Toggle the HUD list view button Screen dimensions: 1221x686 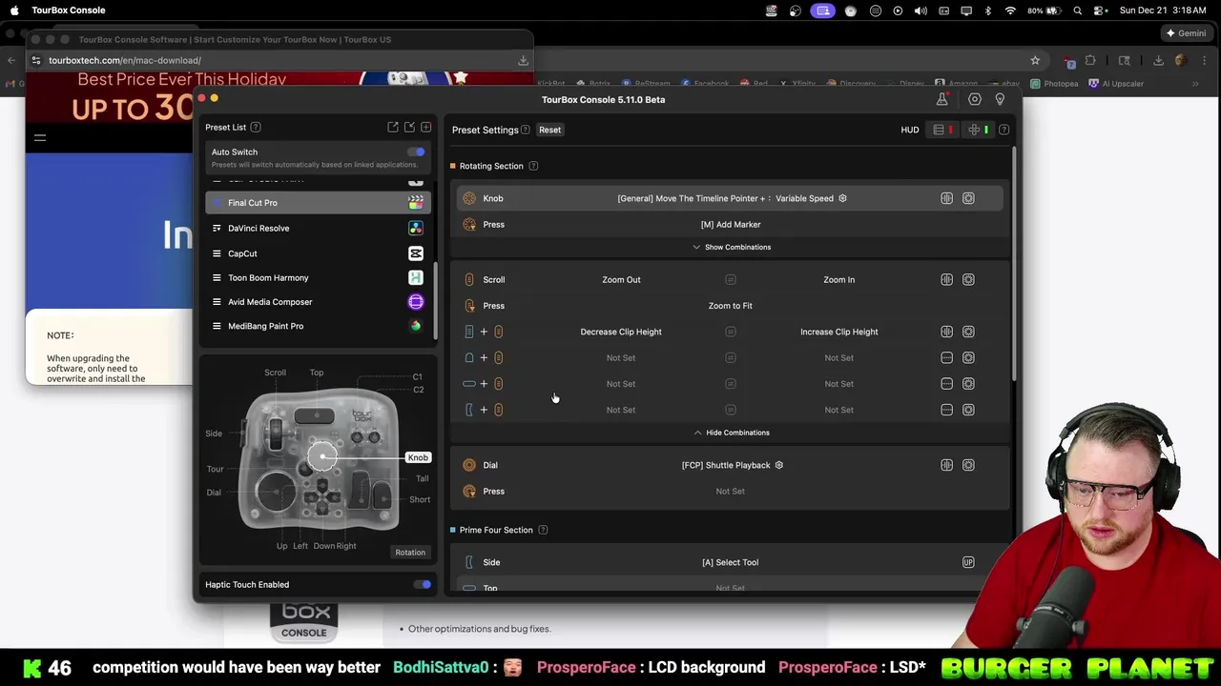pos(942,130)
